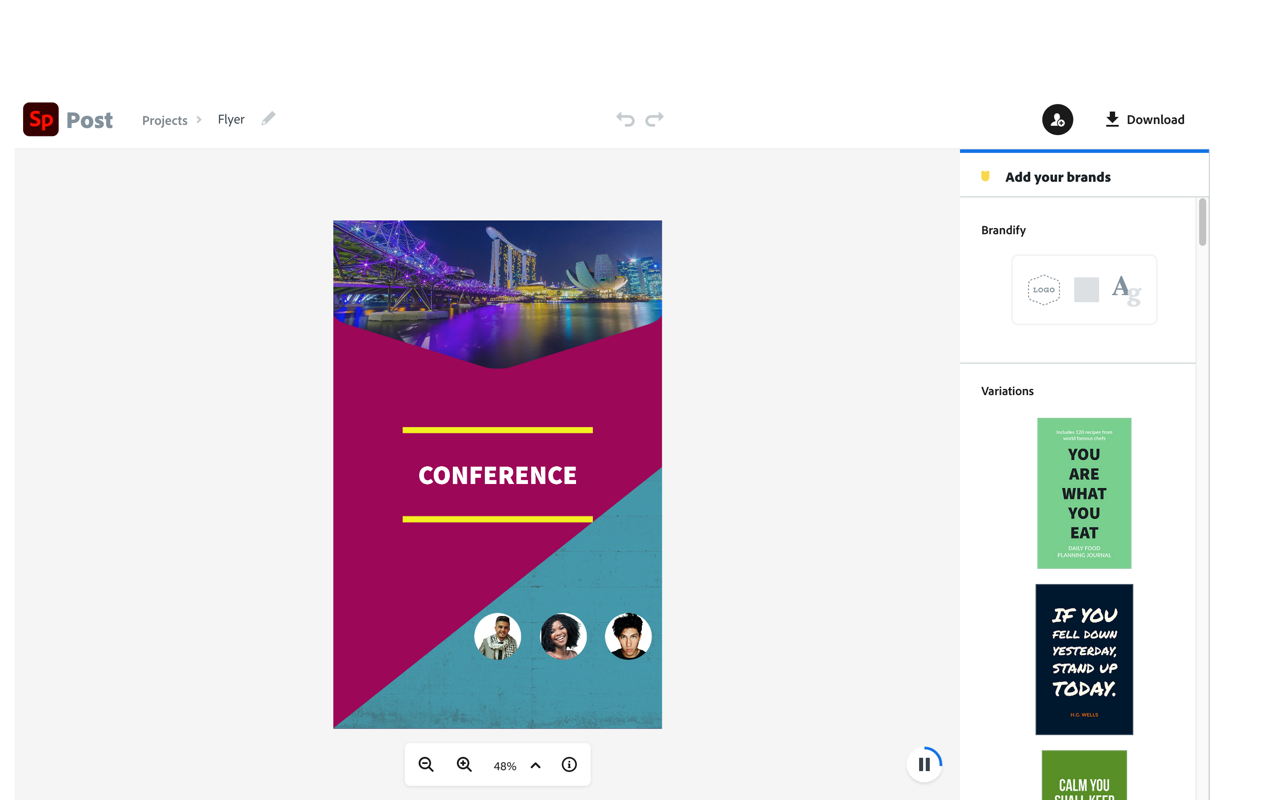Expand the 48% zoom level menu
This screenshot has height=800, width=1280.
pos(535,765)
